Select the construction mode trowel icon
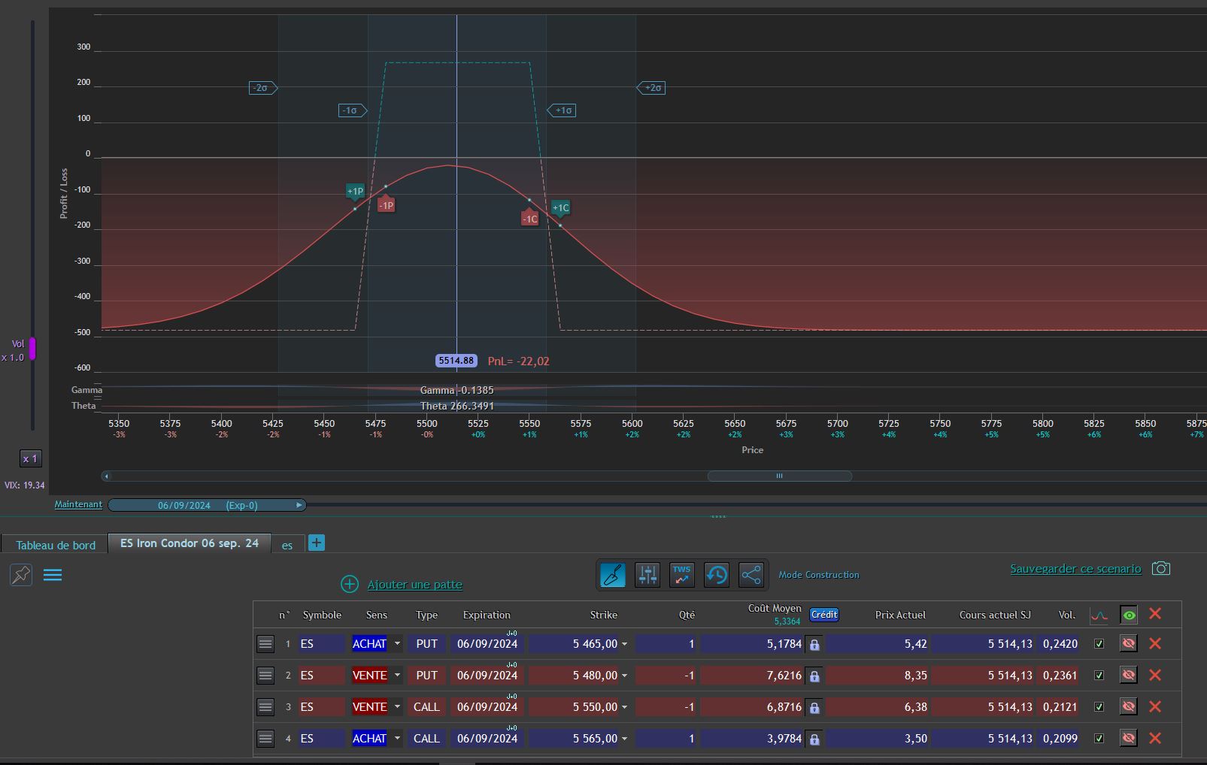 pos(612,576)
